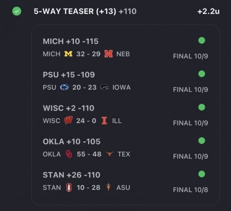Click the Oklahoma OU logo
Image resolution: width=231 pixels, height=211 pixels.
69,154
